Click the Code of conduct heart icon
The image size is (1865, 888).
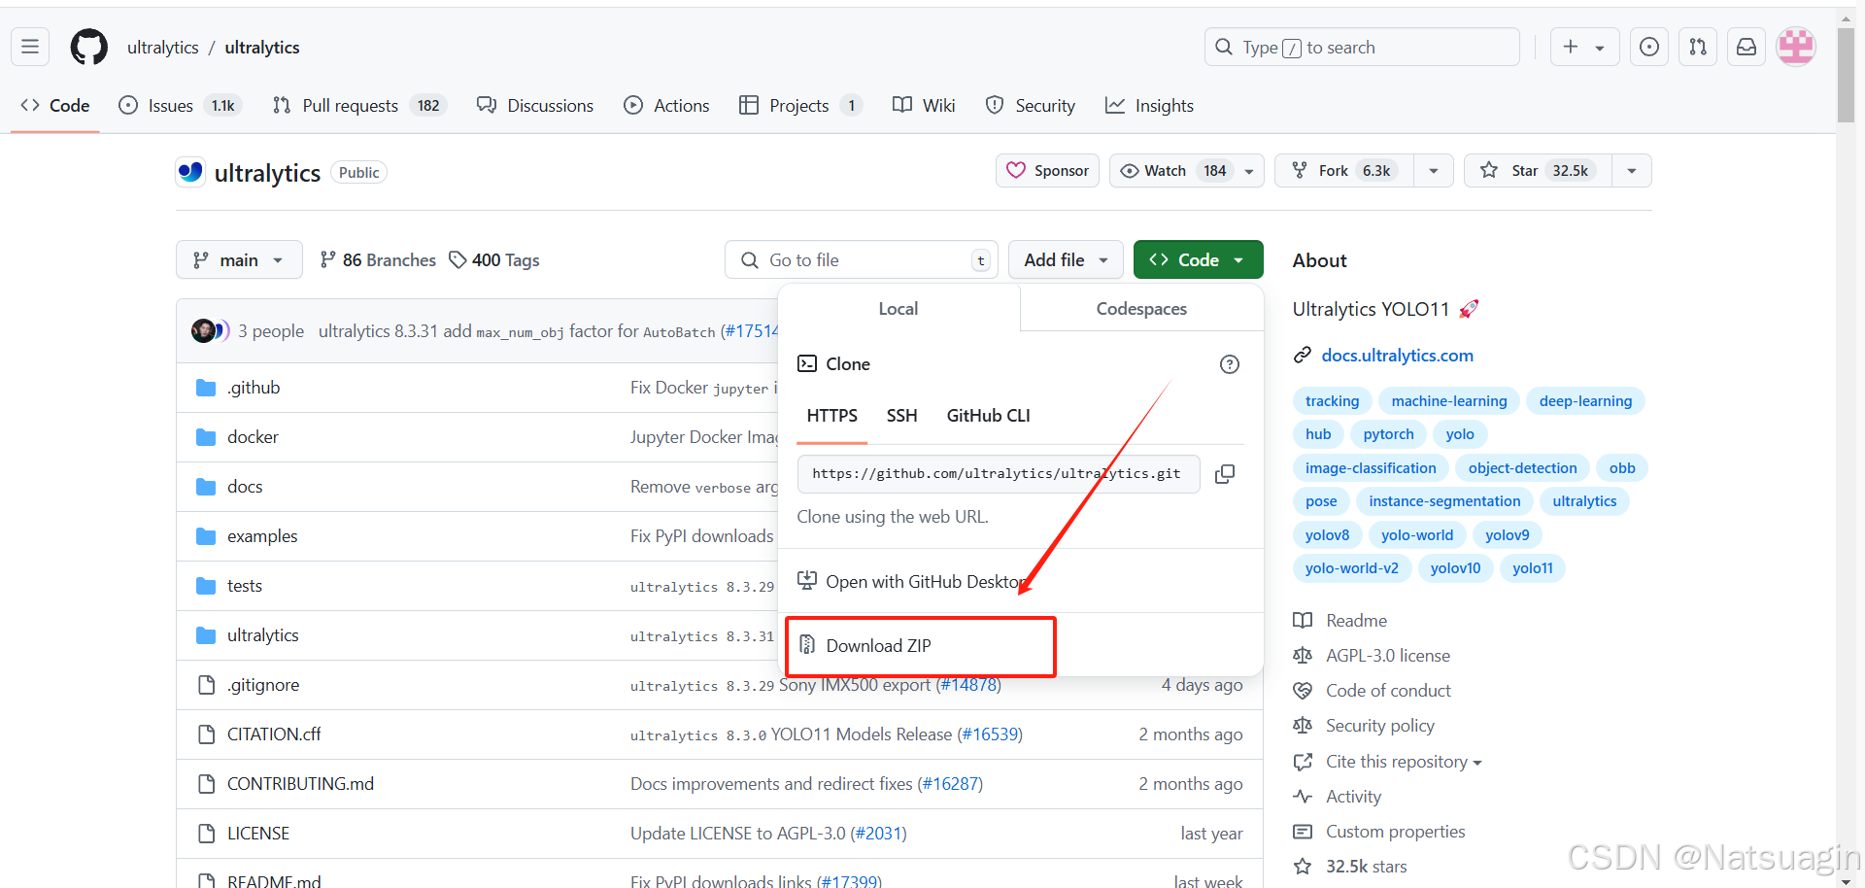[1303, 691]
